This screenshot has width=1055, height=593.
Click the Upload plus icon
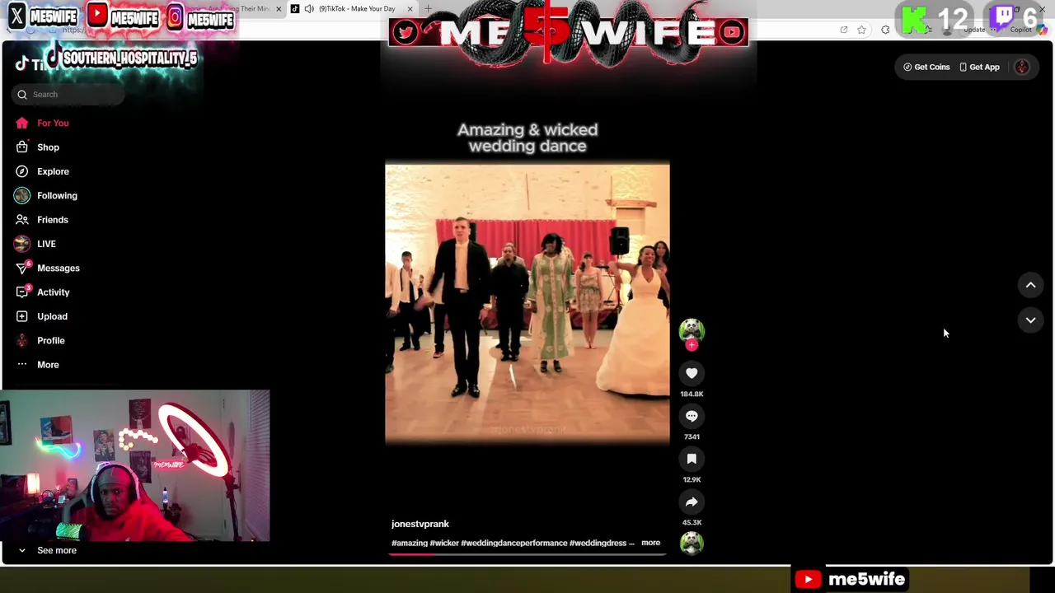[22, 316]
